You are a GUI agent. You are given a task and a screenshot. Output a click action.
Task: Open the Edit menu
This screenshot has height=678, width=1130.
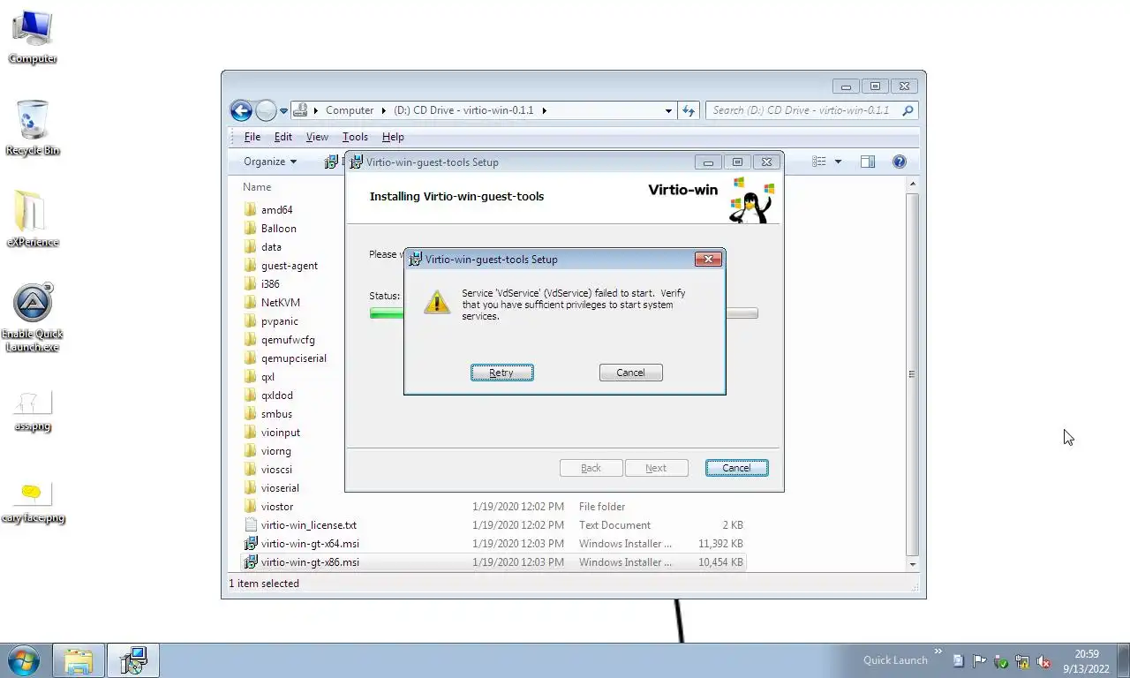282,137
